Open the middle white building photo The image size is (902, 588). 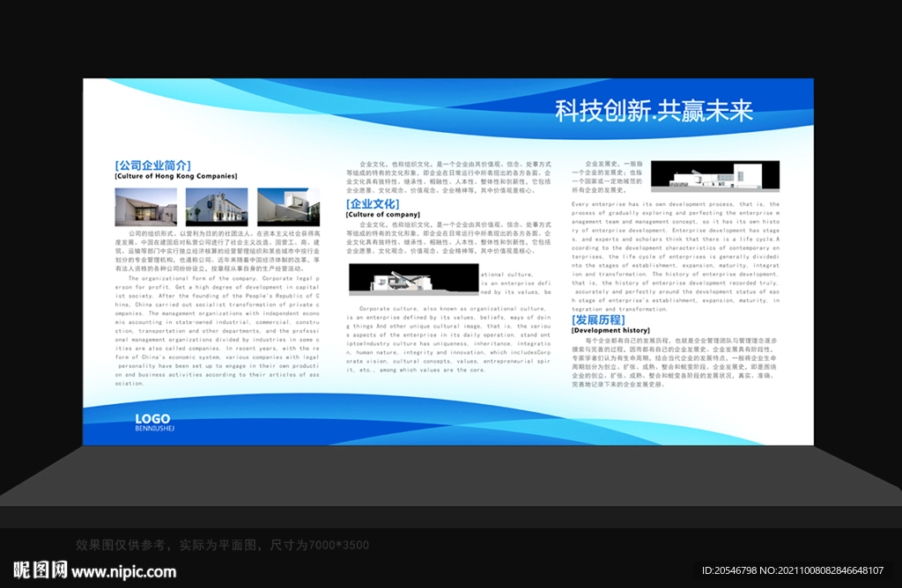(x=217, y=207)
